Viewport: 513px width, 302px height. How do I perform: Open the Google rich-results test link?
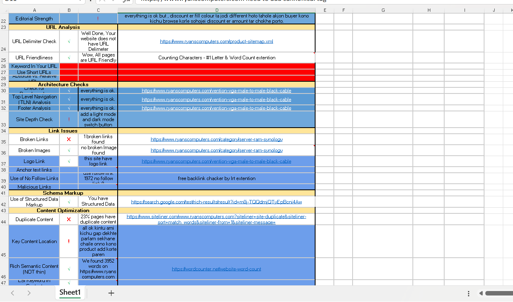(x=216, y=202)
